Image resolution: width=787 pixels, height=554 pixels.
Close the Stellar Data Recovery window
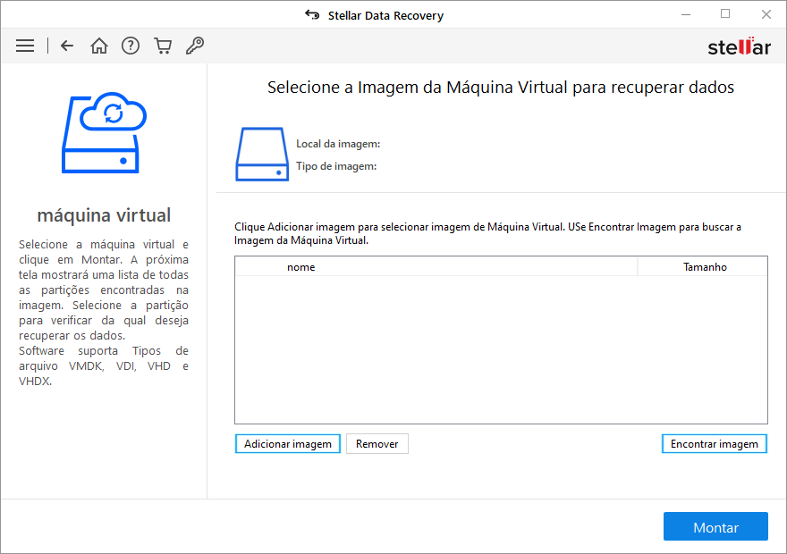coord(766,14)
